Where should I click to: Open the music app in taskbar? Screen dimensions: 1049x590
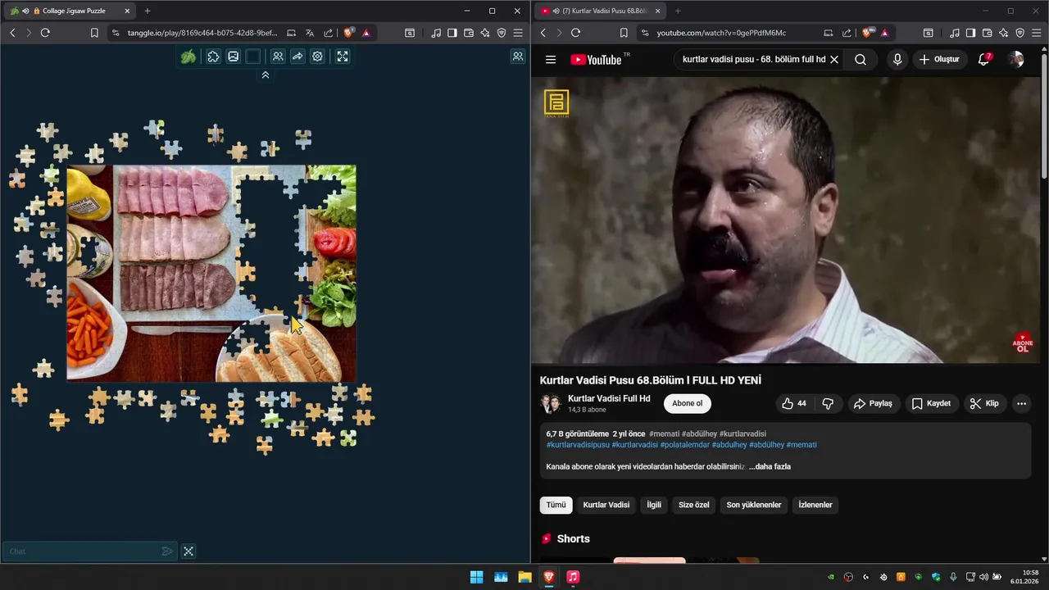[x=573, y=577]
